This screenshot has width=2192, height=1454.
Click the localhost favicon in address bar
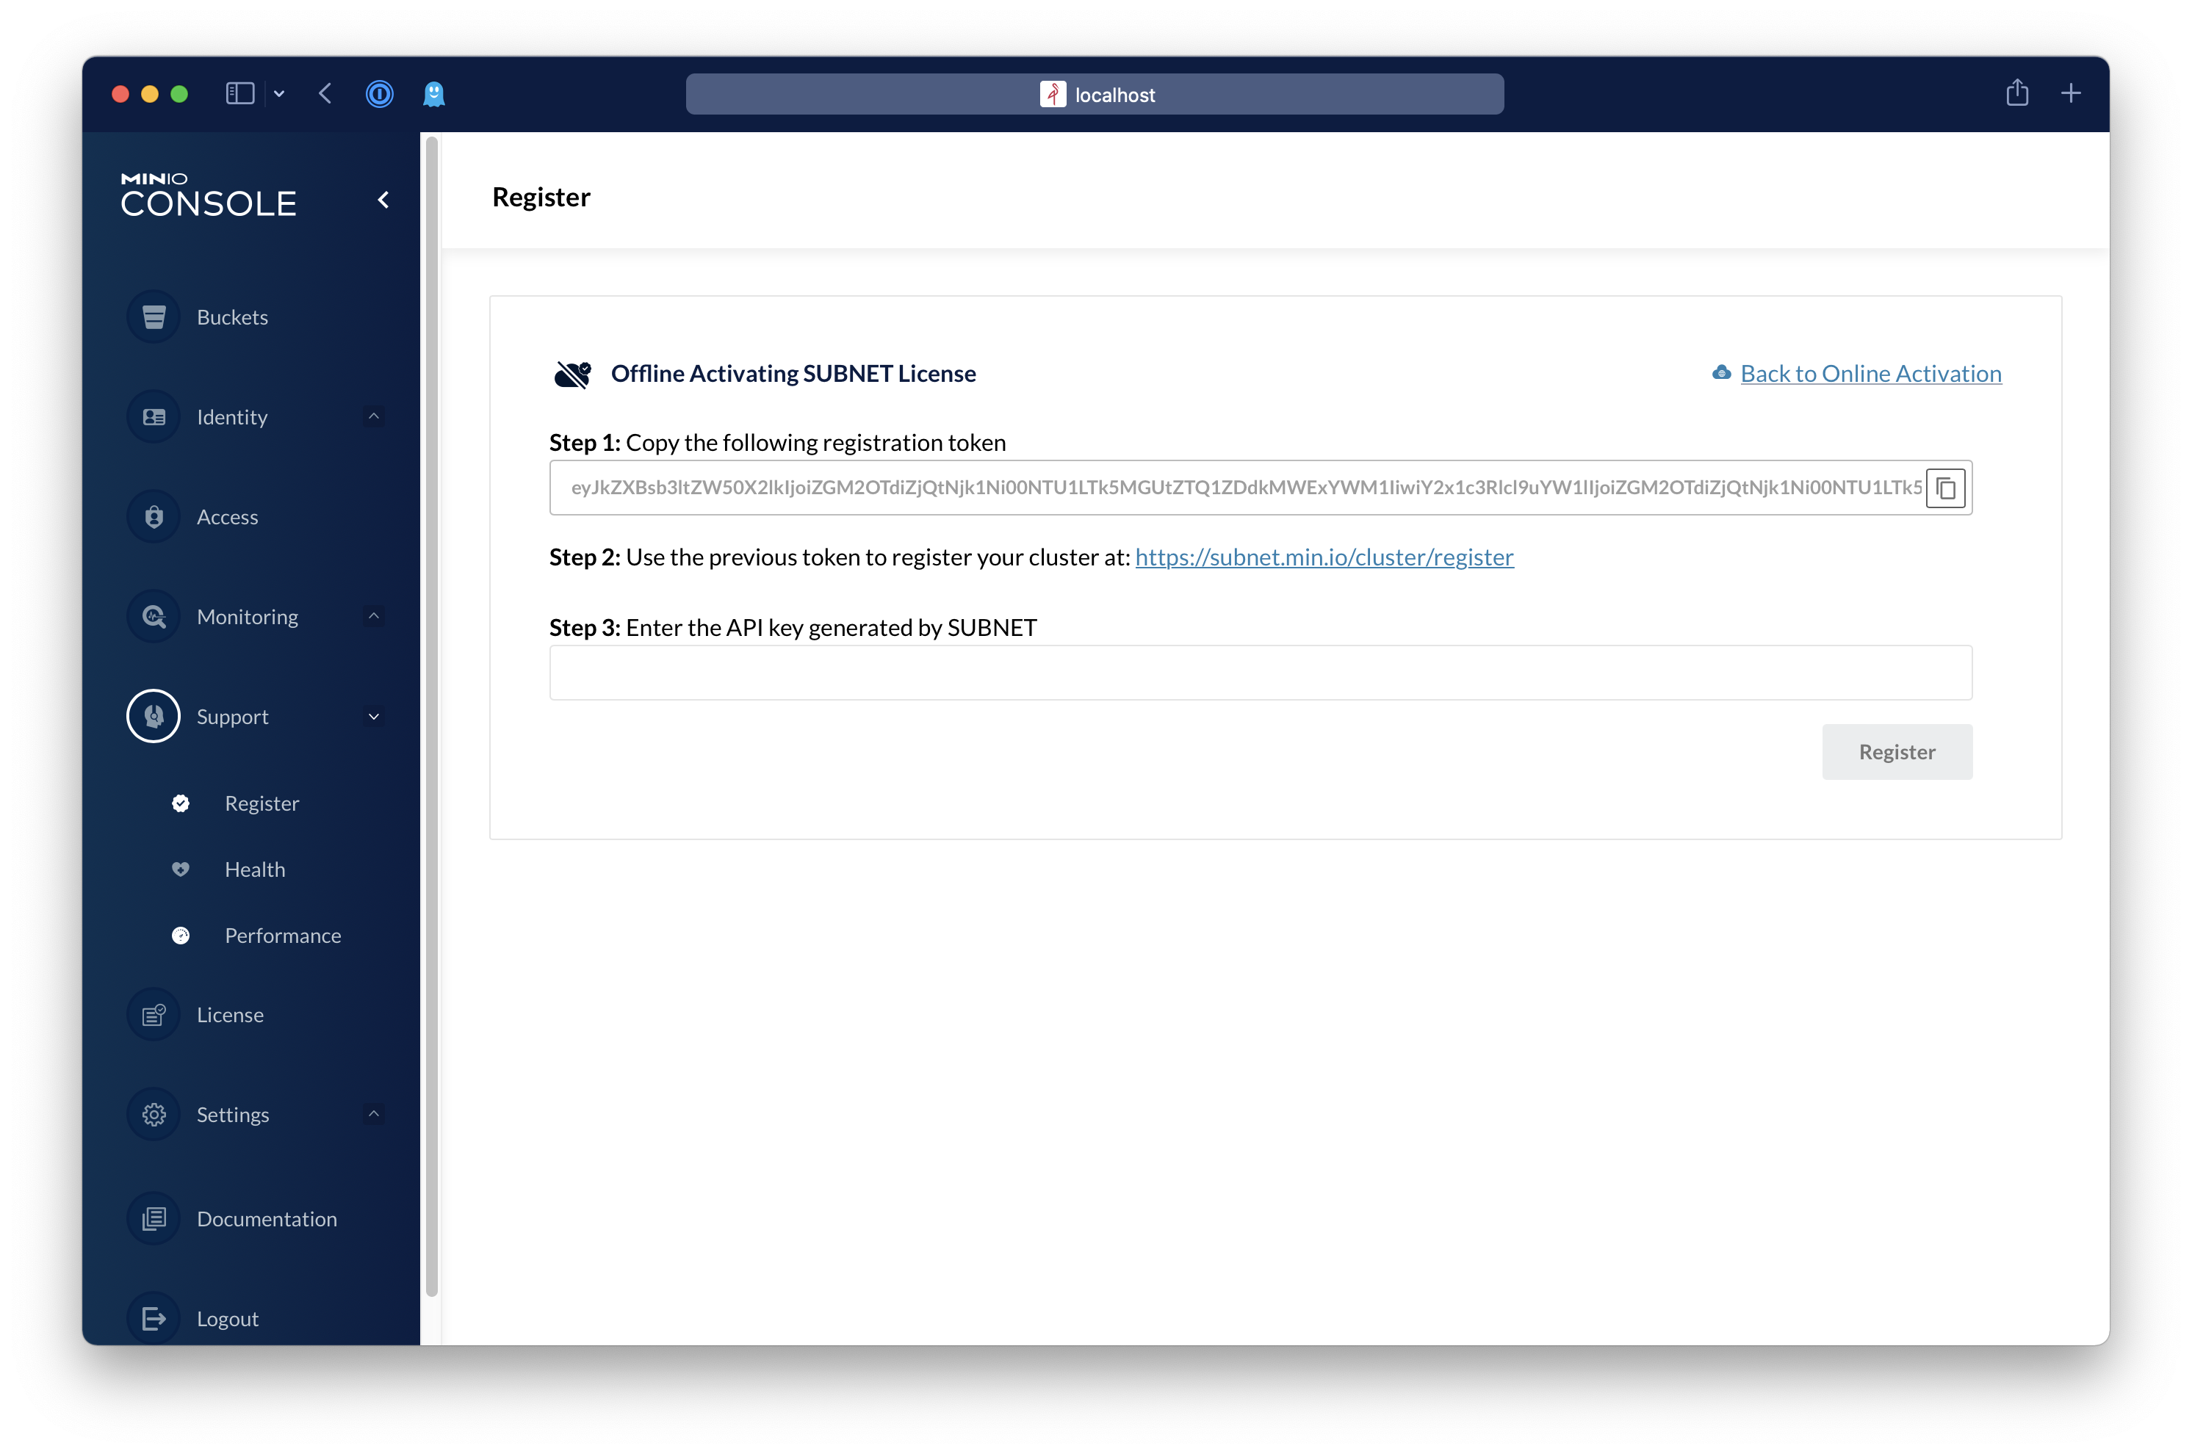point(1053,95)
